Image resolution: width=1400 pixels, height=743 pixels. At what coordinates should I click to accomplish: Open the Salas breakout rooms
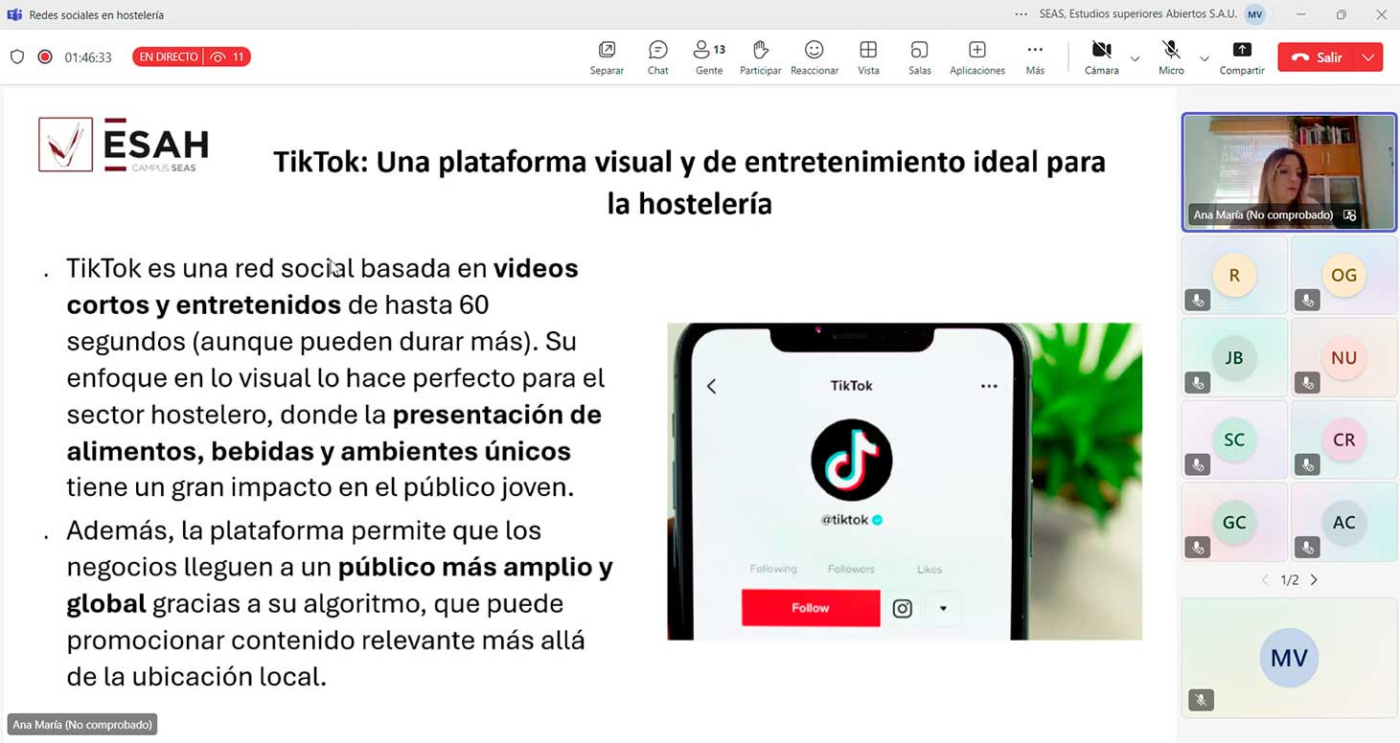(919, 57)
